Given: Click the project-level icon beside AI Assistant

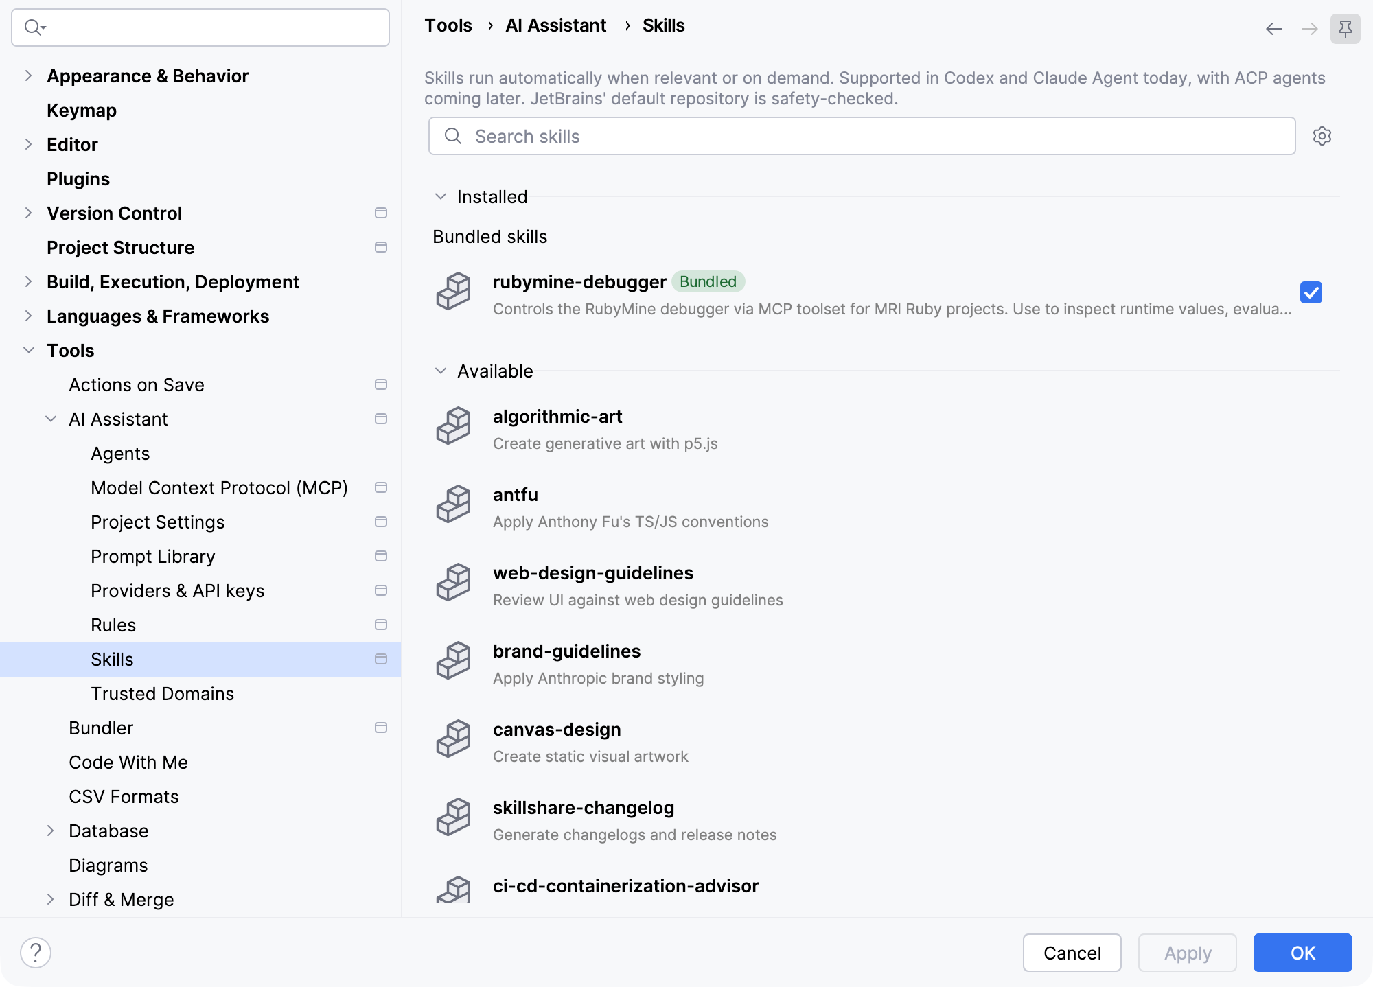Looking at the screenshot, I should pos(381,419).
